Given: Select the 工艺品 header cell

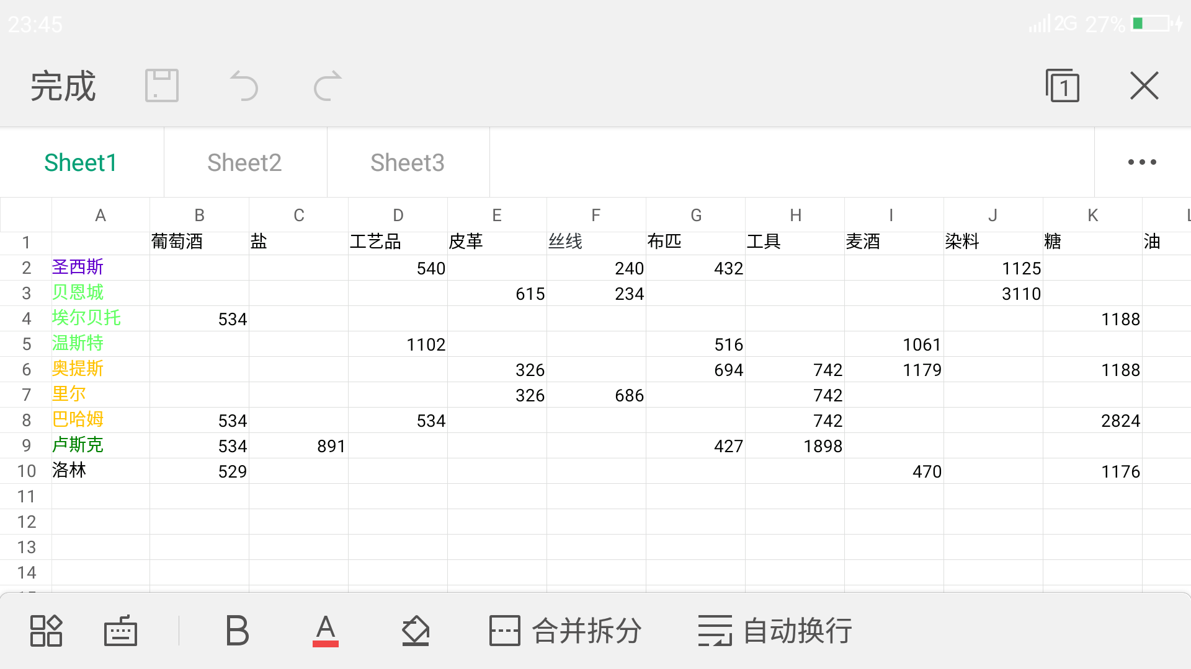Looking at the screenshot, I should [398, 242].
